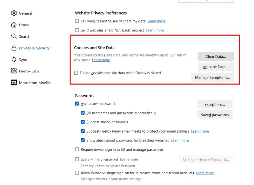The width and height of the screenshot is (254, 185).
Task: Switch to the Sync settings category
Action: click(23, 60)
